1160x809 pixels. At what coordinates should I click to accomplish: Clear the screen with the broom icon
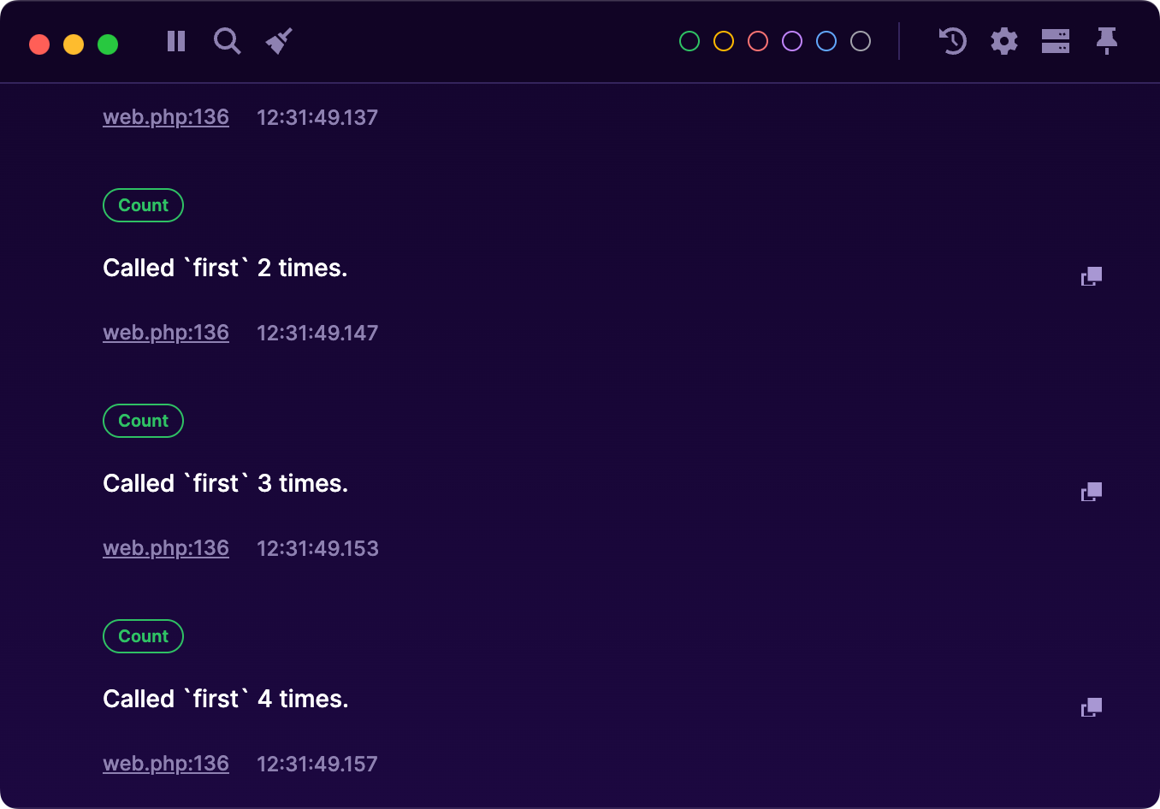pos(278,41)
